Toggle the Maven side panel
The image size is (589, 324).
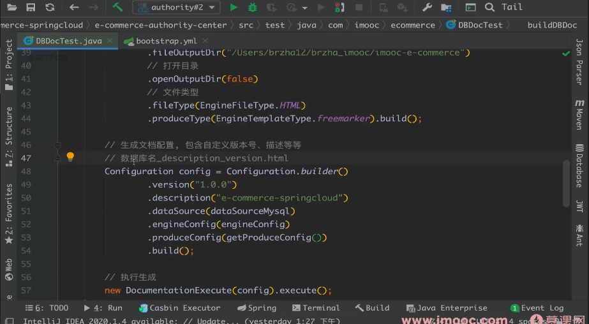tap(579, 114)
